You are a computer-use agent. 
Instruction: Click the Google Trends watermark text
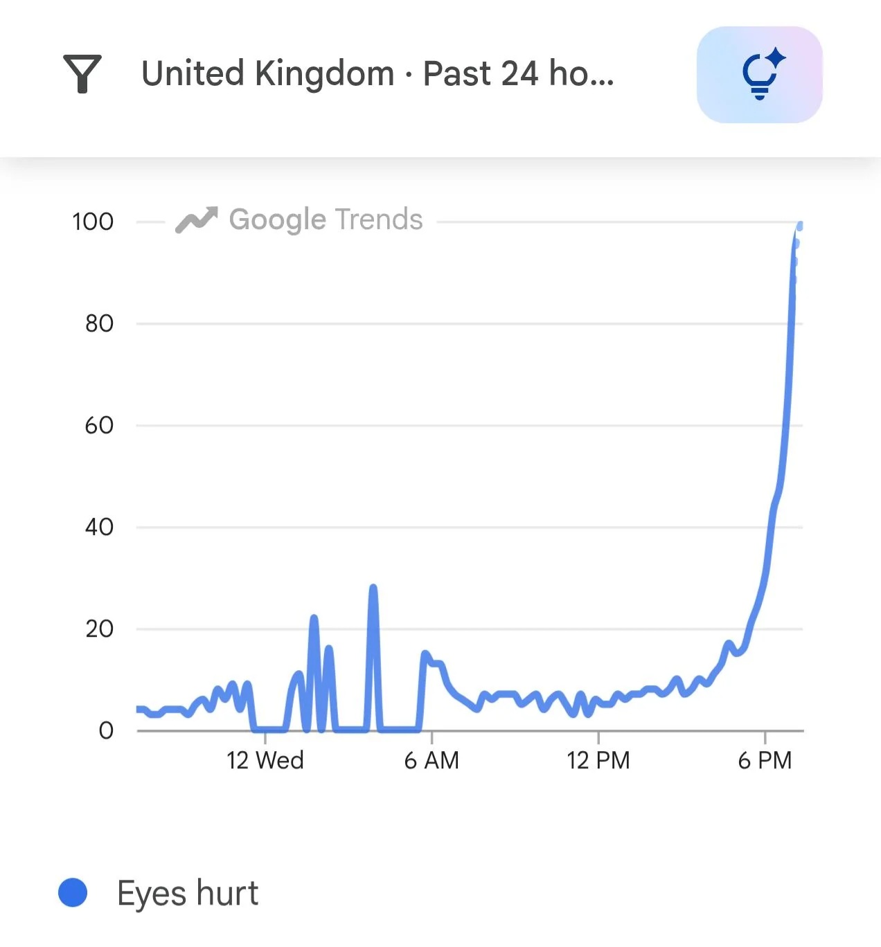tap(326, 219)
